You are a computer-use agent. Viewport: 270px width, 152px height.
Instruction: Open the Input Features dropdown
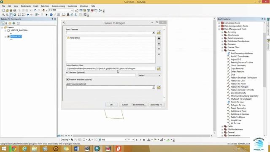(154, 33)
